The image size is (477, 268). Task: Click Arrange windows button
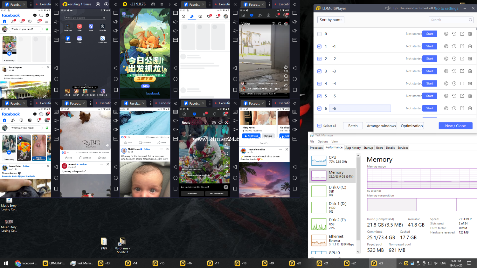tap(381, 126)
